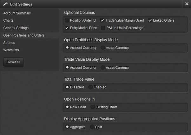Screen dimensions: 191x135
Task: Go to General Settings in the sidebar
Action: [x=16, y=28]
